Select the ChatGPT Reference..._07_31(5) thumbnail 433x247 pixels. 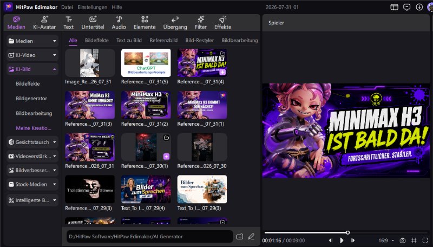(x=146, y=63)
